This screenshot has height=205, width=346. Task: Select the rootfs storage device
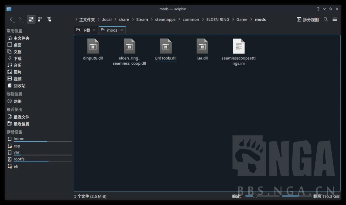20,159
